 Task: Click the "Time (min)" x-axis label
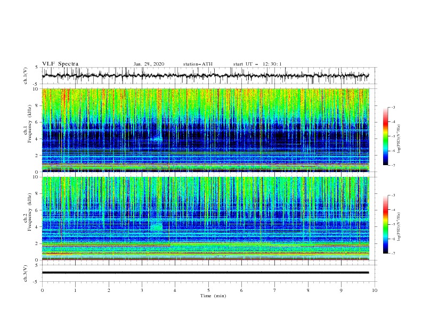213,296
